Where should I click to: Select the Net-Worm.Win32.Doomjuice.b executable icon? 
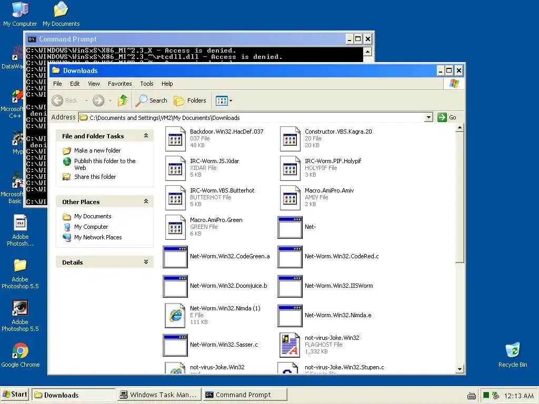point(175,287)
